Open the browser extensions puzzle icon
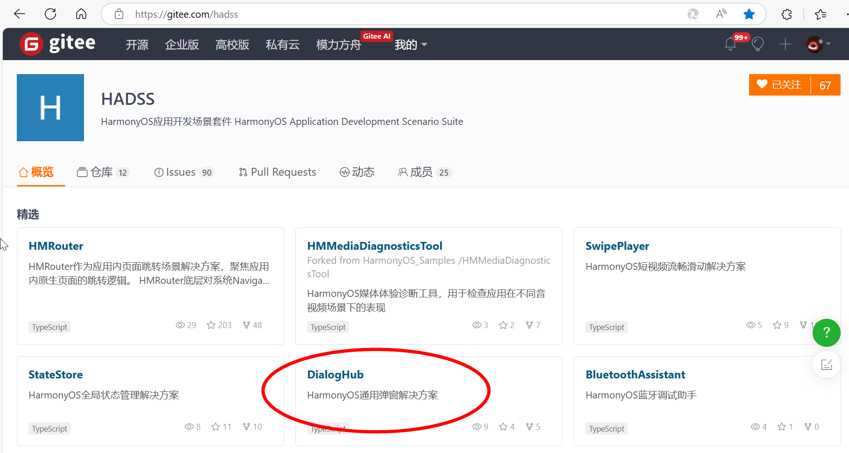The image size is (849, 453). [x=786, y=14]
